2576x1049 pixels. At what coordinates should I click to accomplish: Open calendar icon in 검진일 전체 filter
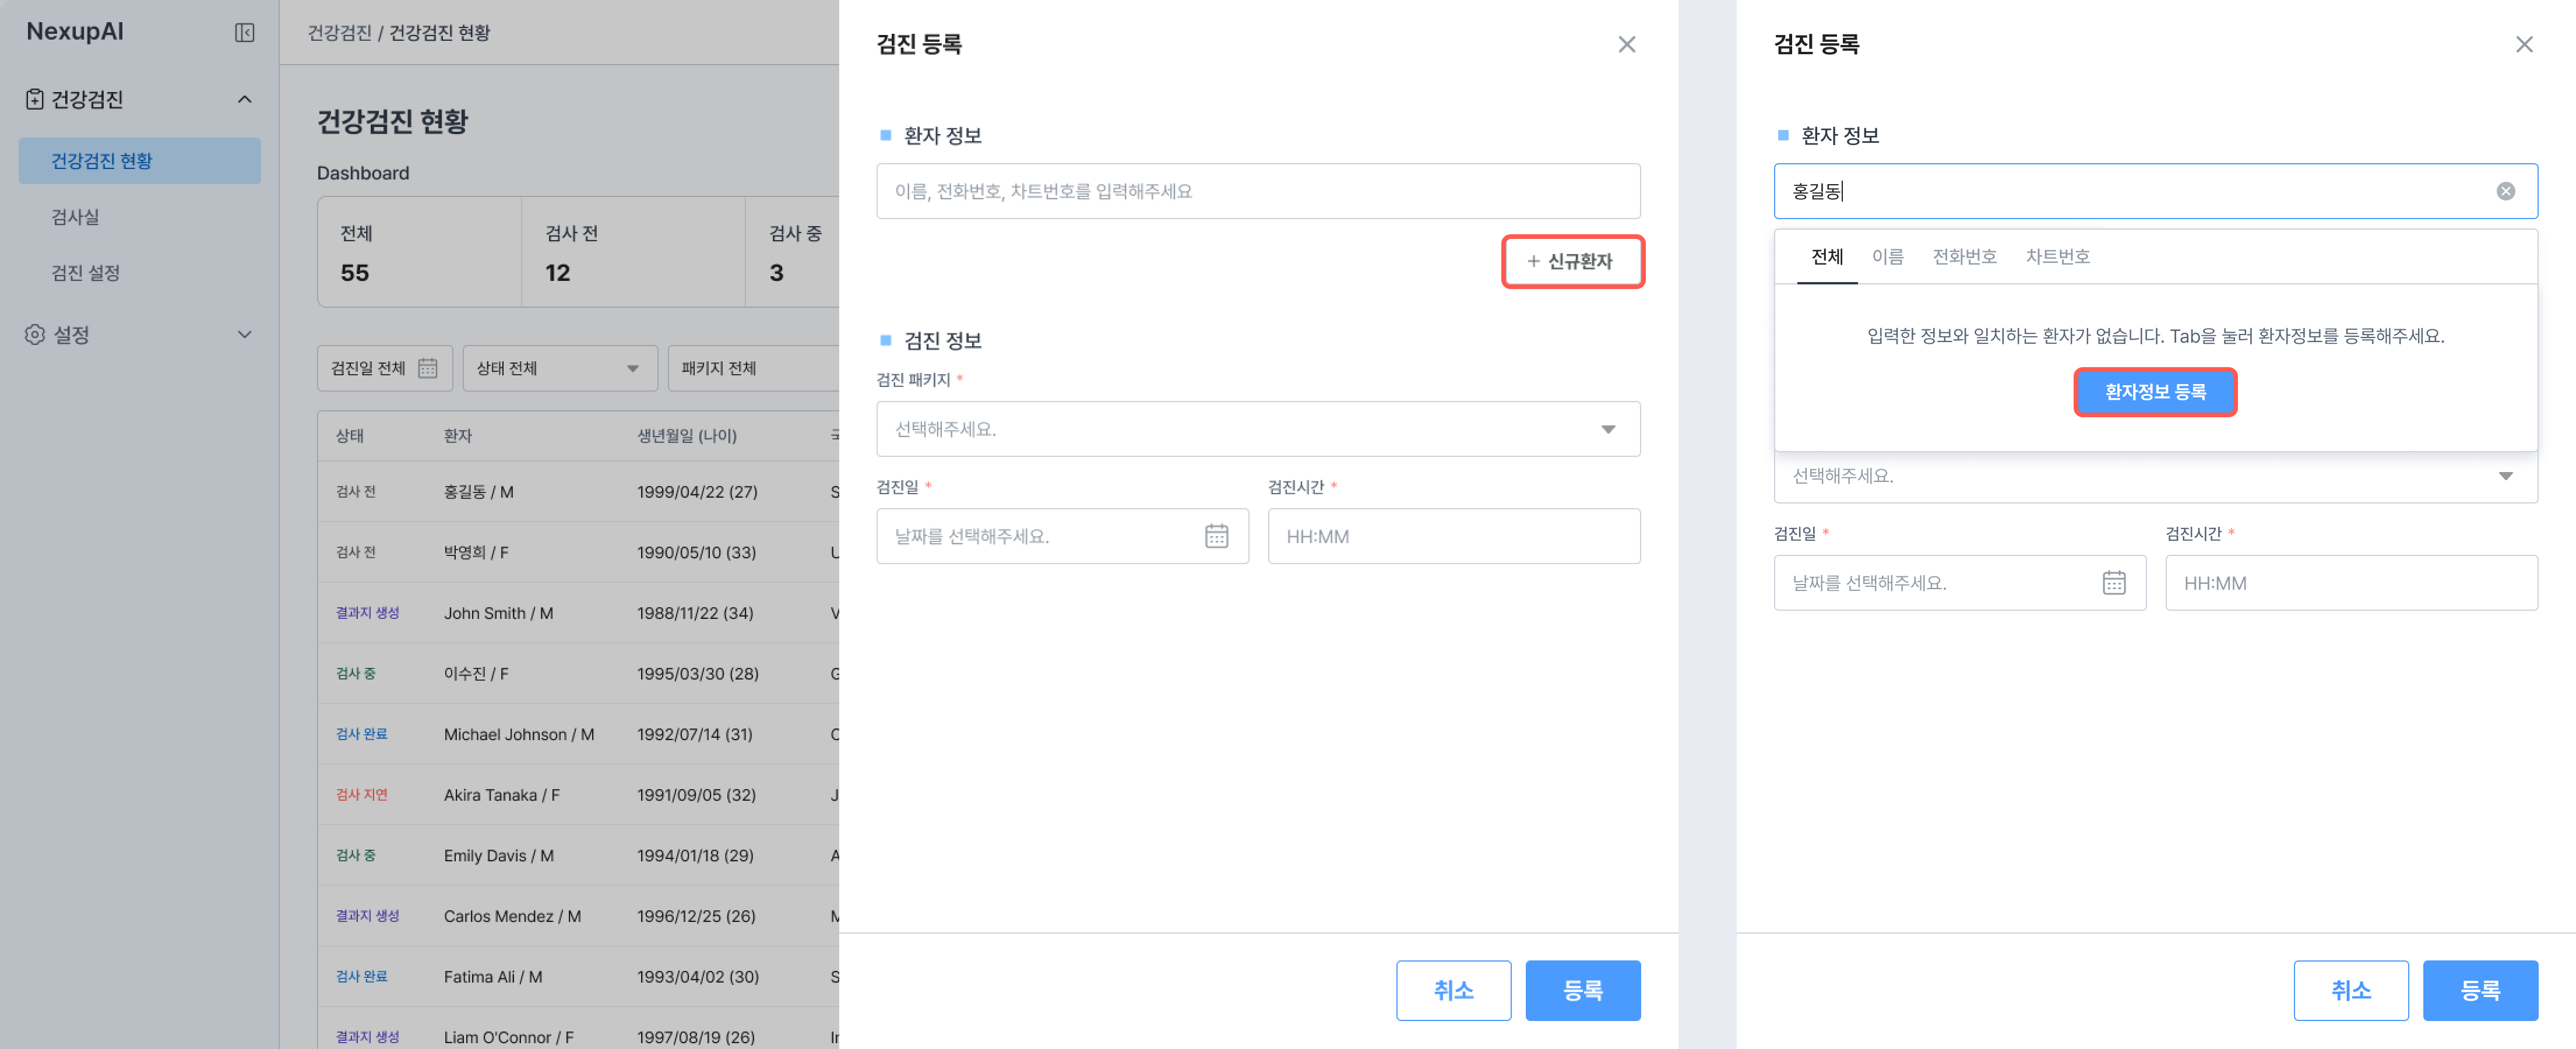[x=428, y=368]
